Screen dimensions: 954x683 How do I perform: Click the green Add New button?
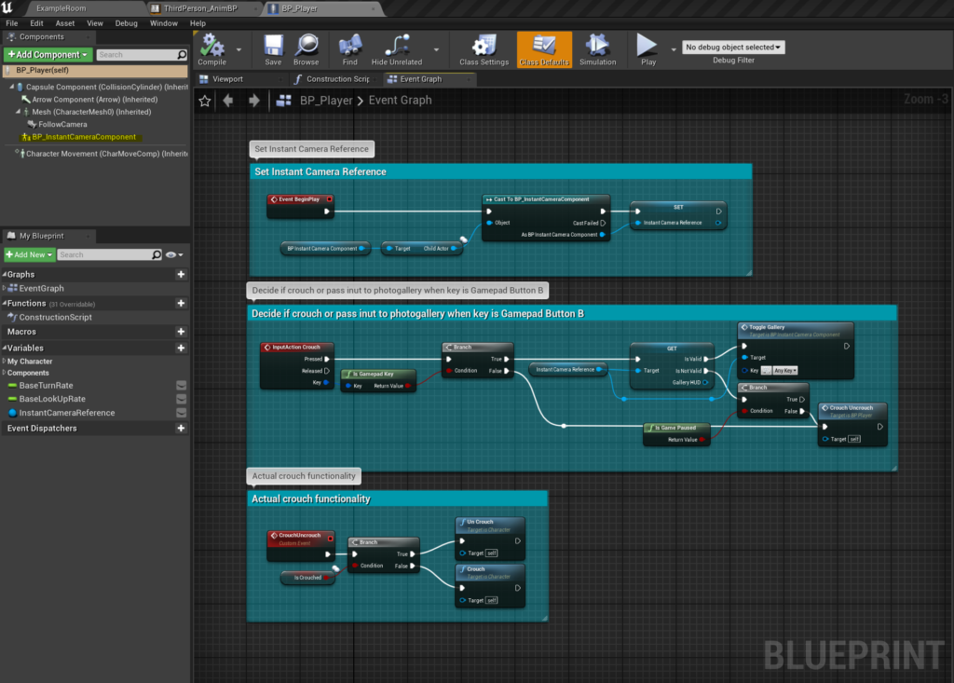coord(29,254)
